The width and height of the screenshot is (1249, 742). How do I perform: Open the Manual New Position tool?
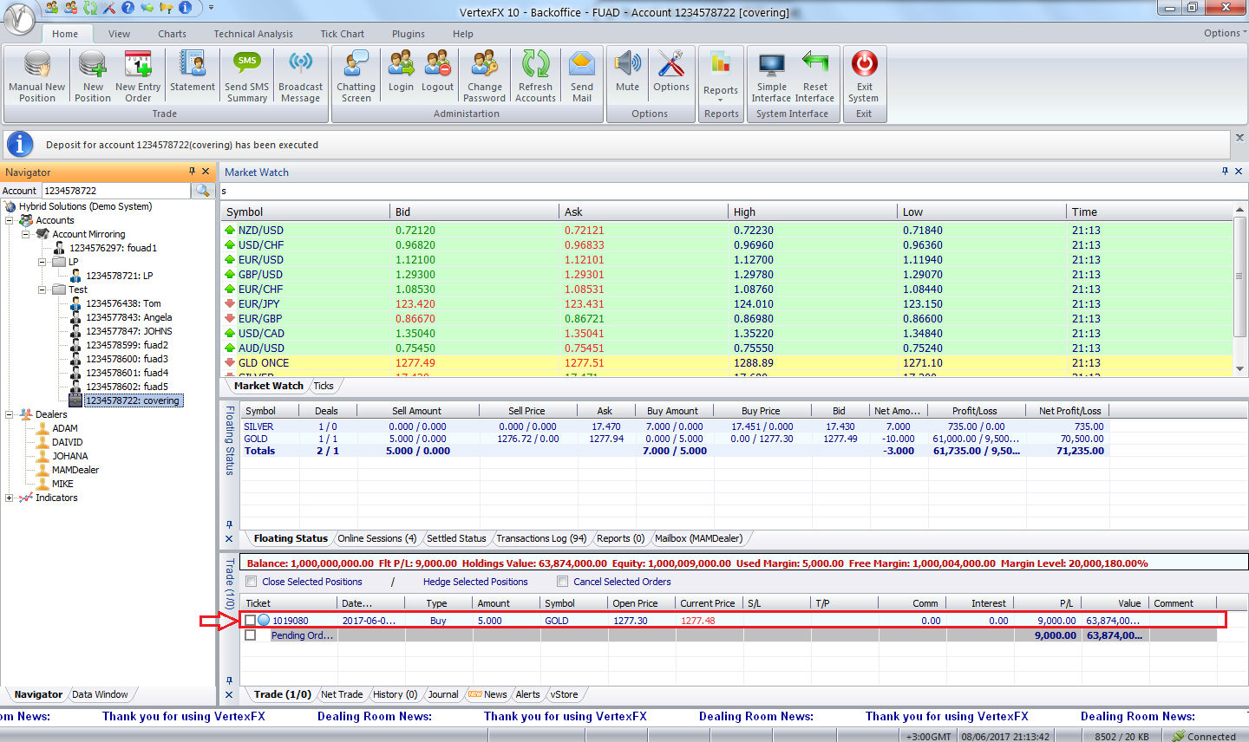coord(36,76)
